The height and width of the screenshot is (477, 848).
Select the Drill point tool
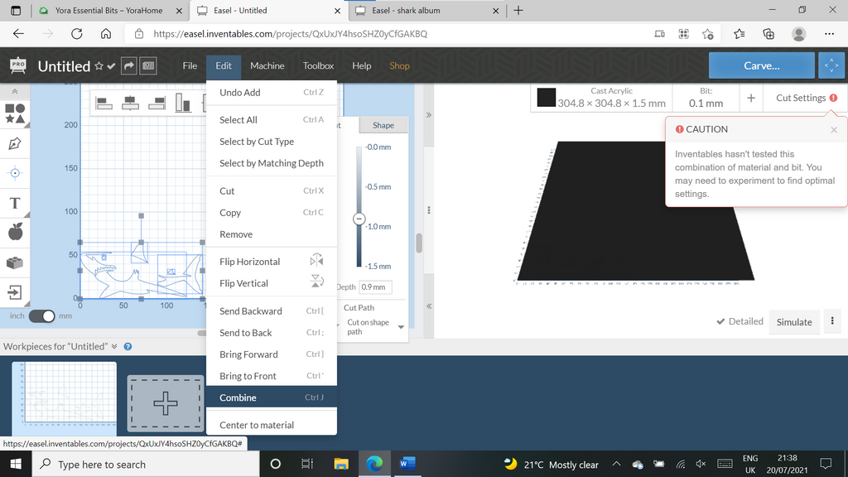point(15,173)
